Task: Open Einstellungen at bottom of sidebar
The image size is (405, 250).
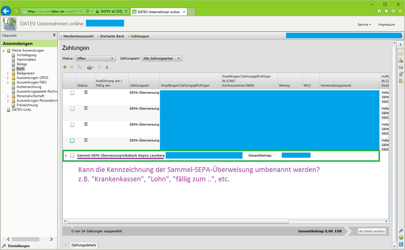Action: [x=19, y=246]
